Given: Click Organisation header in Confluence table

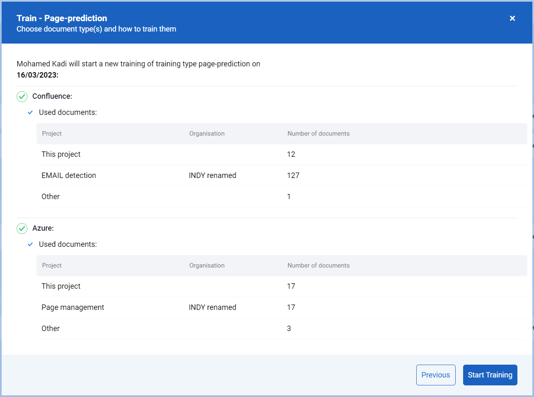Looking at the screenshot, I should [x=207, y=134].
